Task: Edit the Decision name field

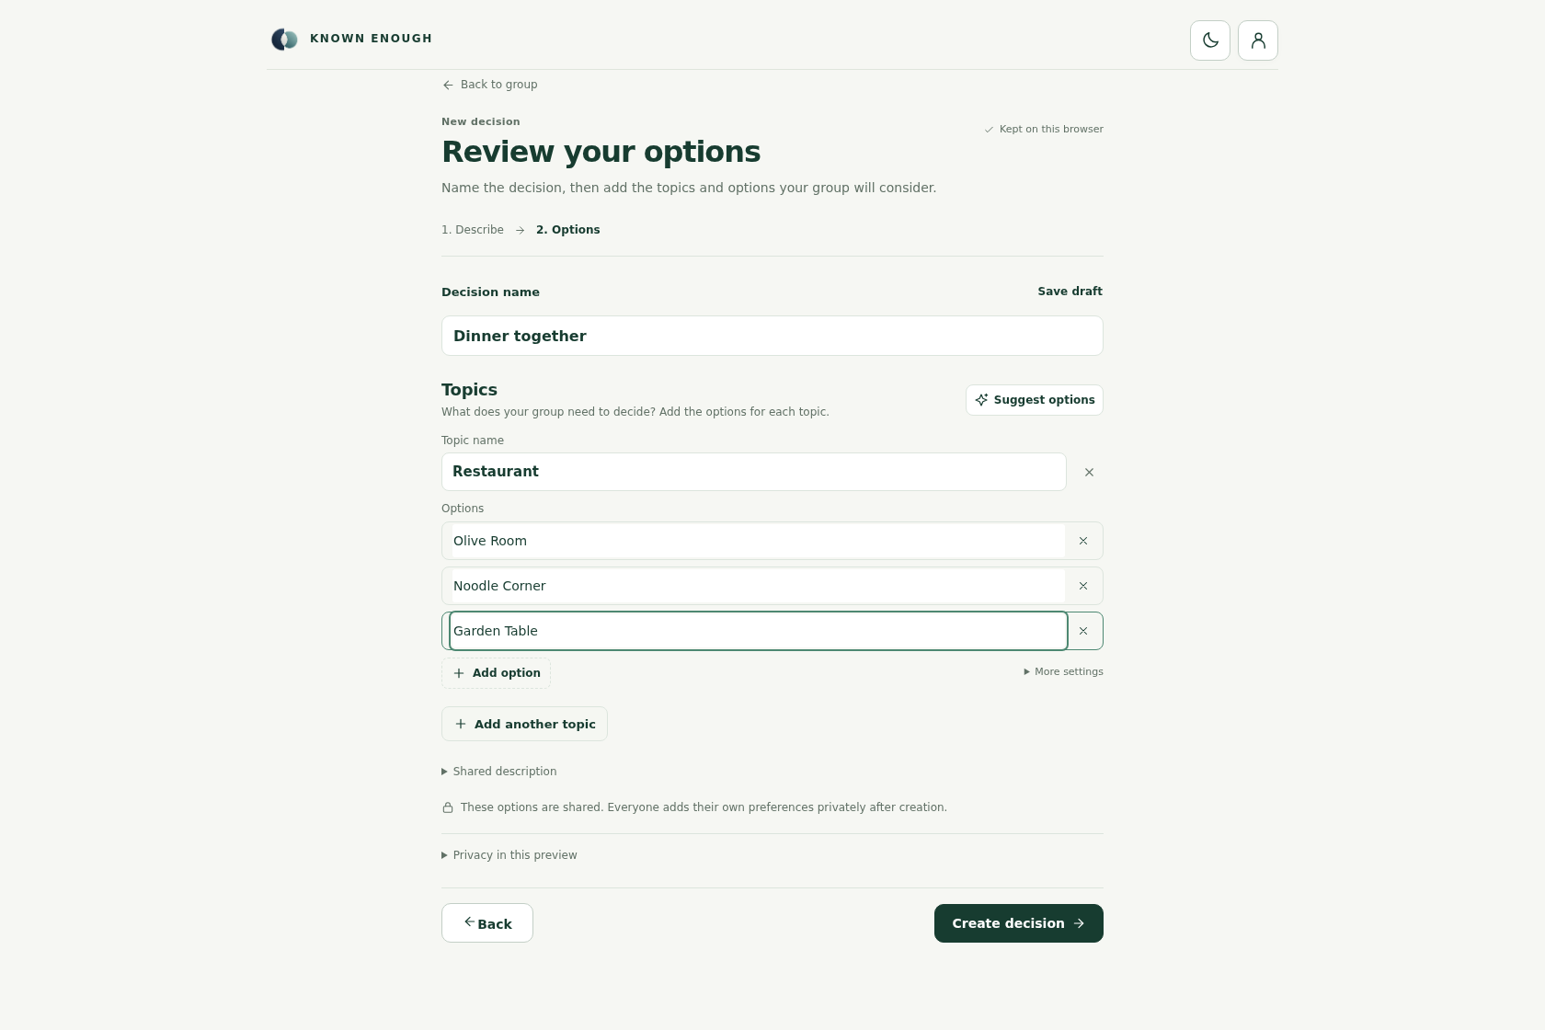Action: pos(772,336)
